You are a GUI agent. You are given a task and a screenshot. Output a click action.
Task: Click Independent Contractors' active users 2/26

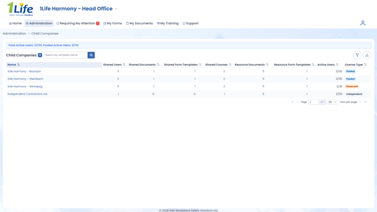[339, 94]
